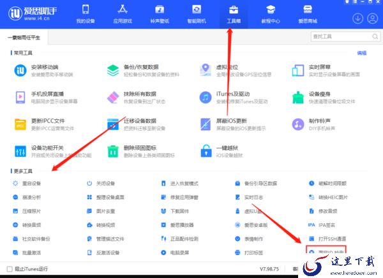The height and width of the screenshot is (278, 383).
Task: Open 崩溃分析 tool
Action: tap(27, 197)
